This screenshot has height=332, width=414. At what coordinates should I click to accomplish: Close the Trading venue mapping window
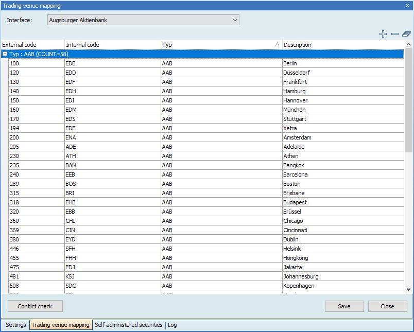tap(407, 6)
